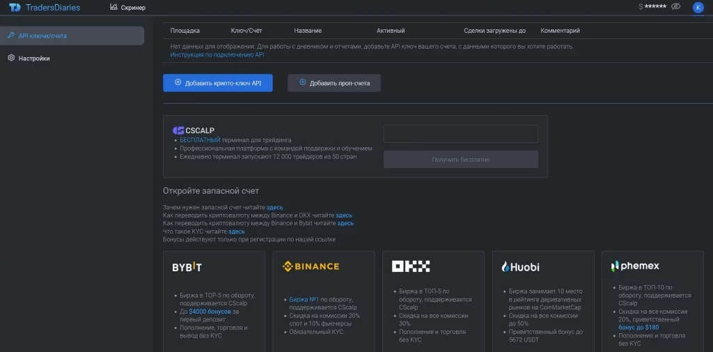Click plus icon in Добавить крипто-ключ API
The height and width of the screenshot is (352, 713).
(178, 83)
